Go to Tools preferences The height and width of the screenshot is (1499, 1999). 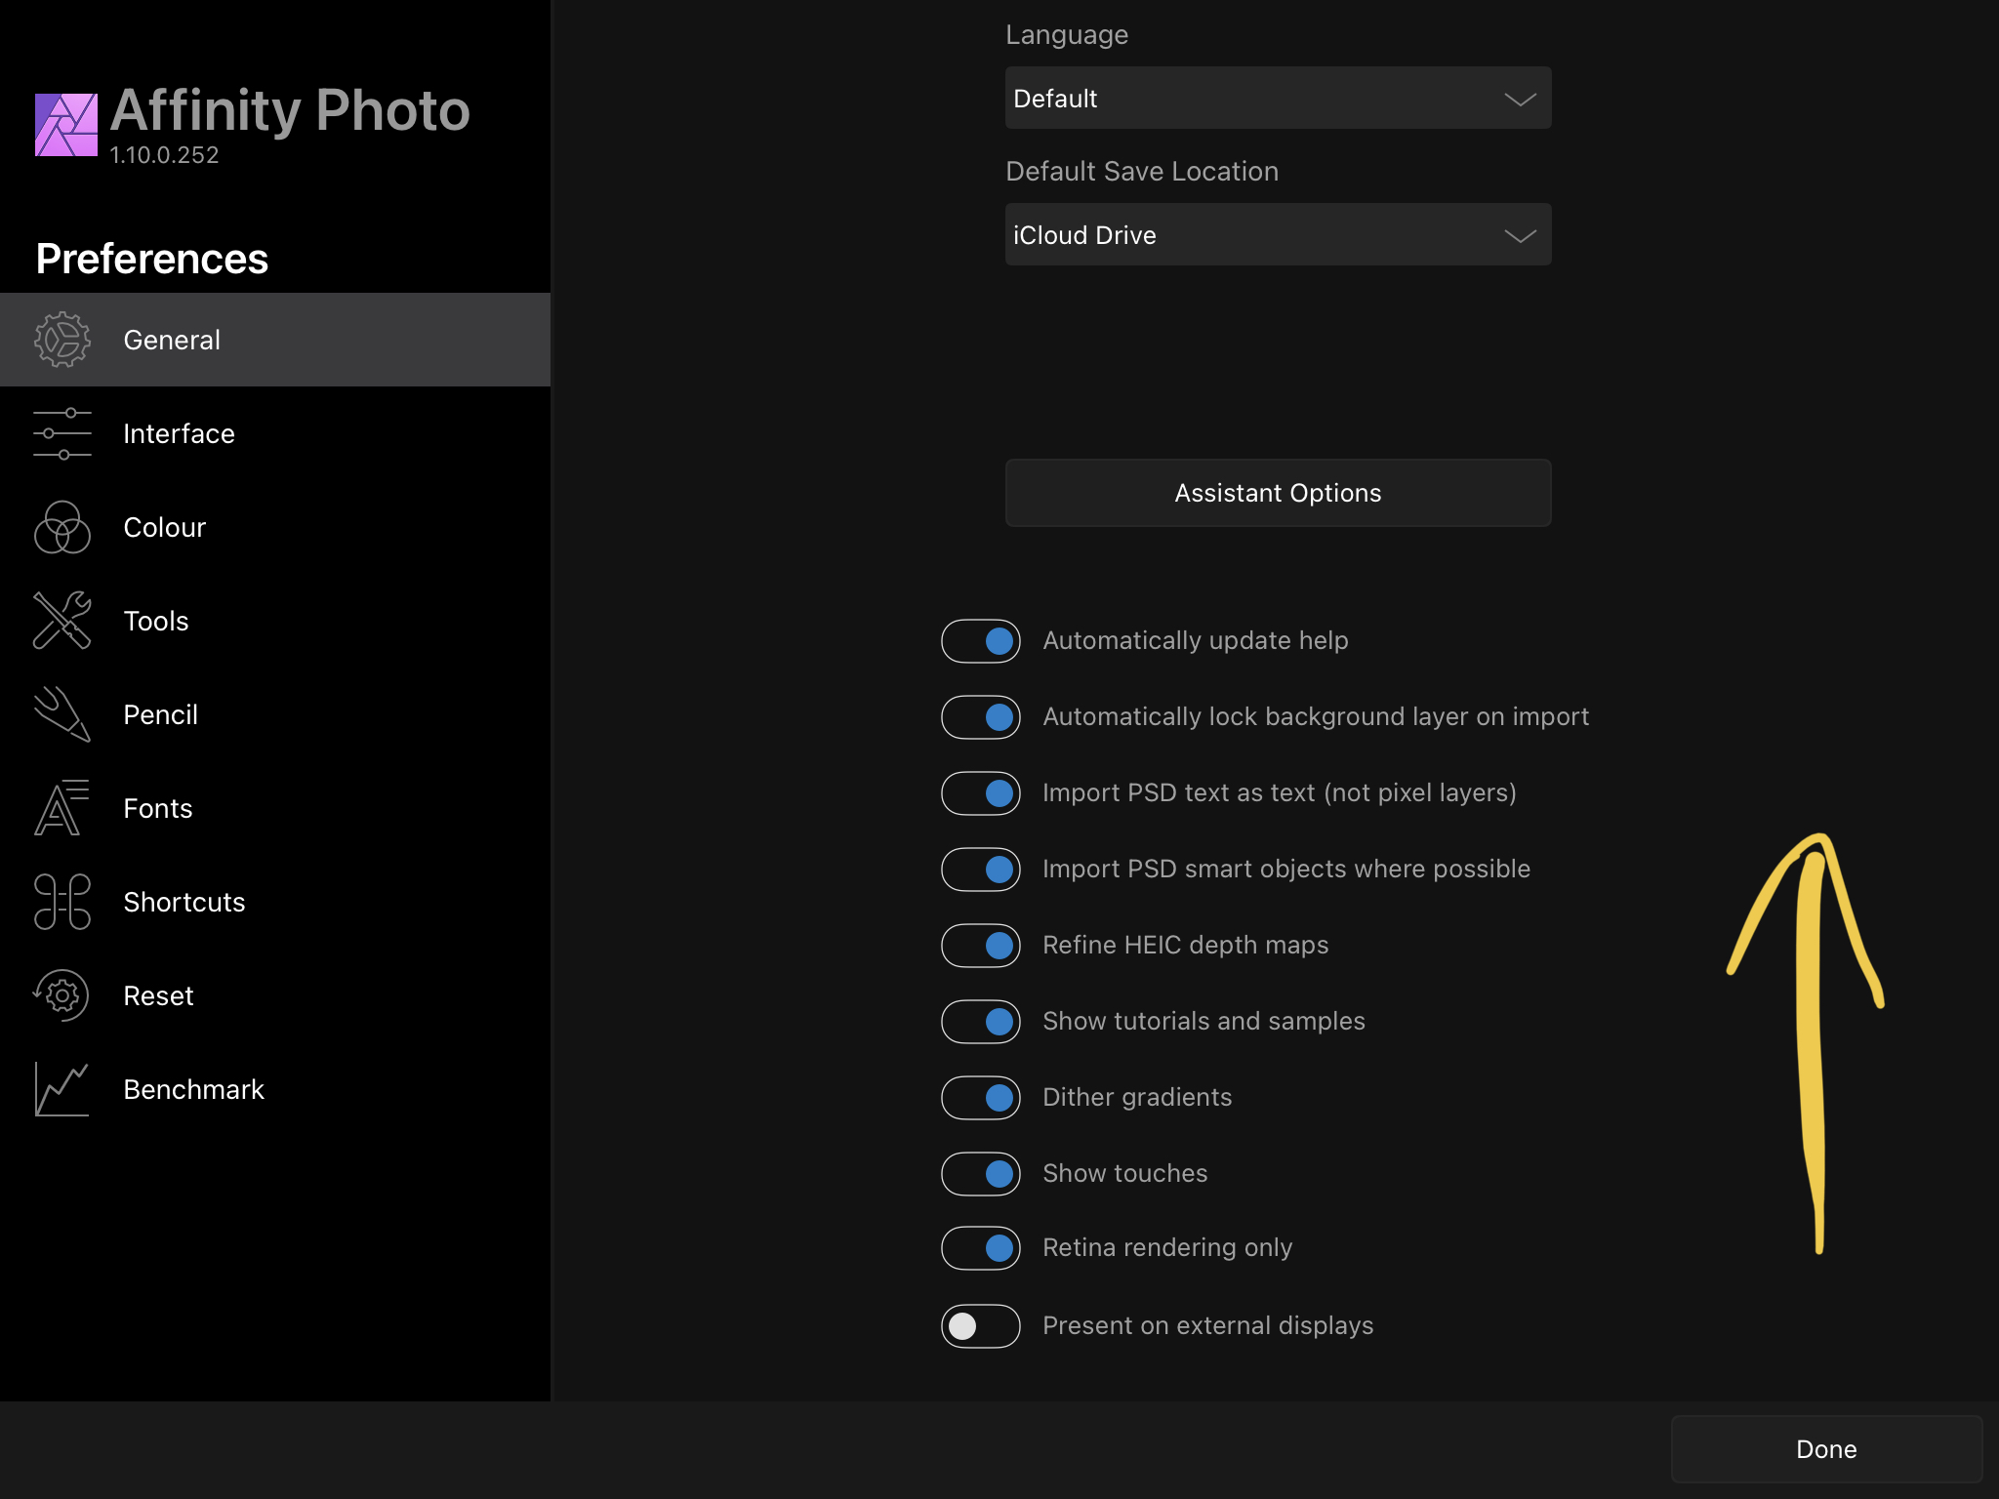click(x=275, y=621)
